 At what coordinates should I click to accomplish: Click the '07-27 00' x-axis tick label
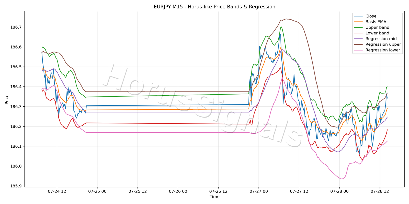click(x=259, y=191)
